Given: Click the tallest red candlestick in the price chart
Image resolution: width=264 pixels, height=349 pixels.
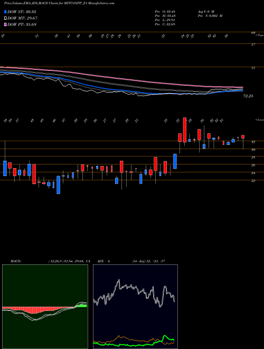Looking at the screenshot, I should click(184, 130).
